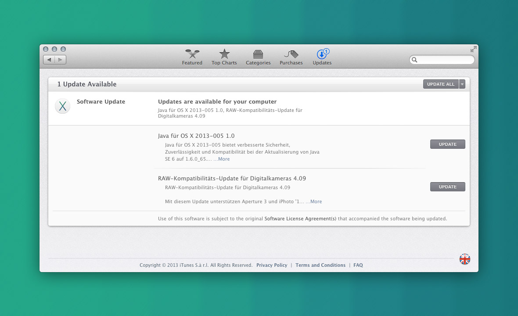This screenshot has height=316, width=518.
Task: Open the Top Charts star icon
Action: click(x=224, y=54)
